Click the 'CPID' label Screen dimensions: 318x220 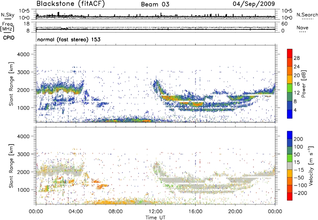pos(9,38)
